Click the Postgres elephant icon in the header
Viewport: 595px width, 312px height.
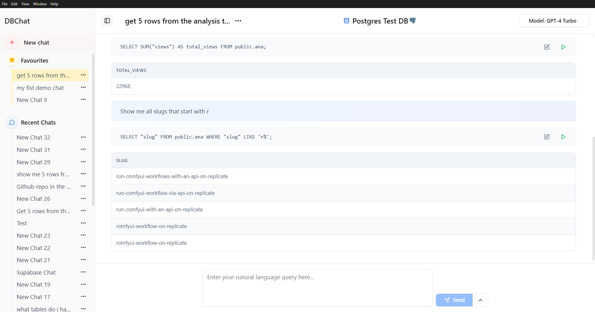pyautogui.click(x=413, y=20)
